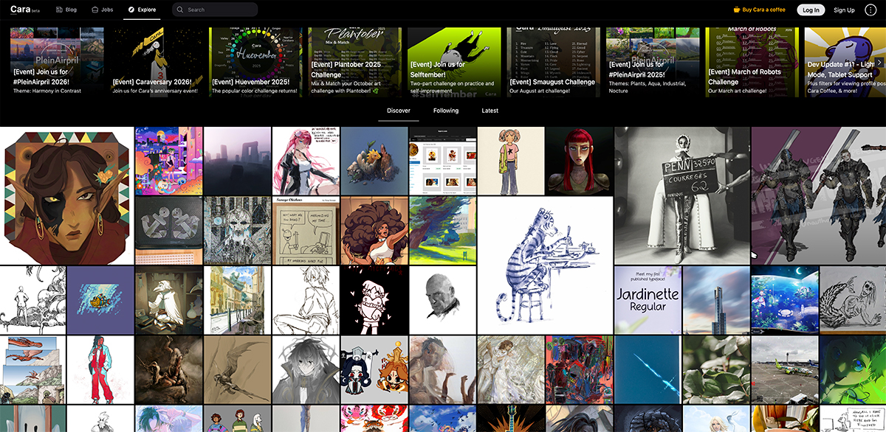The width and height of the screenshot is (886, 432).
Task: Open the Smaugust Challenge event card
Action: coord(554,62)
